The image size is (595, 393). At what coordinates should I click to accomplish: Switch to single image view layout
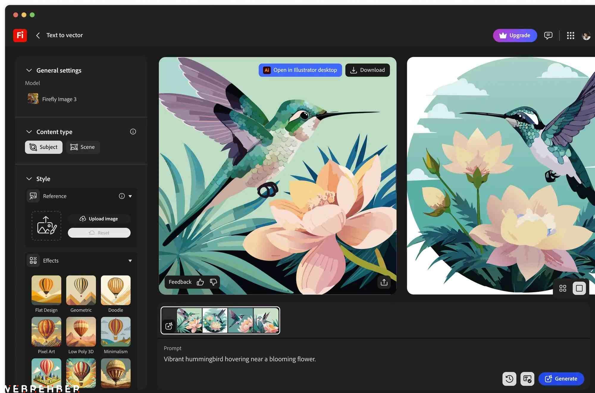click(x=579, y=288)
